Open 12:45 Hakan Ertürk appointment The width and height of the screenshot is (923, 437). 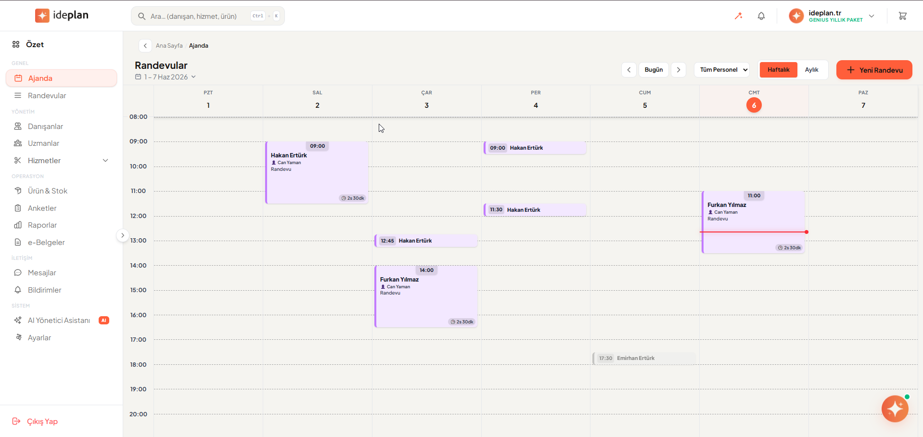tap(426, 241)
